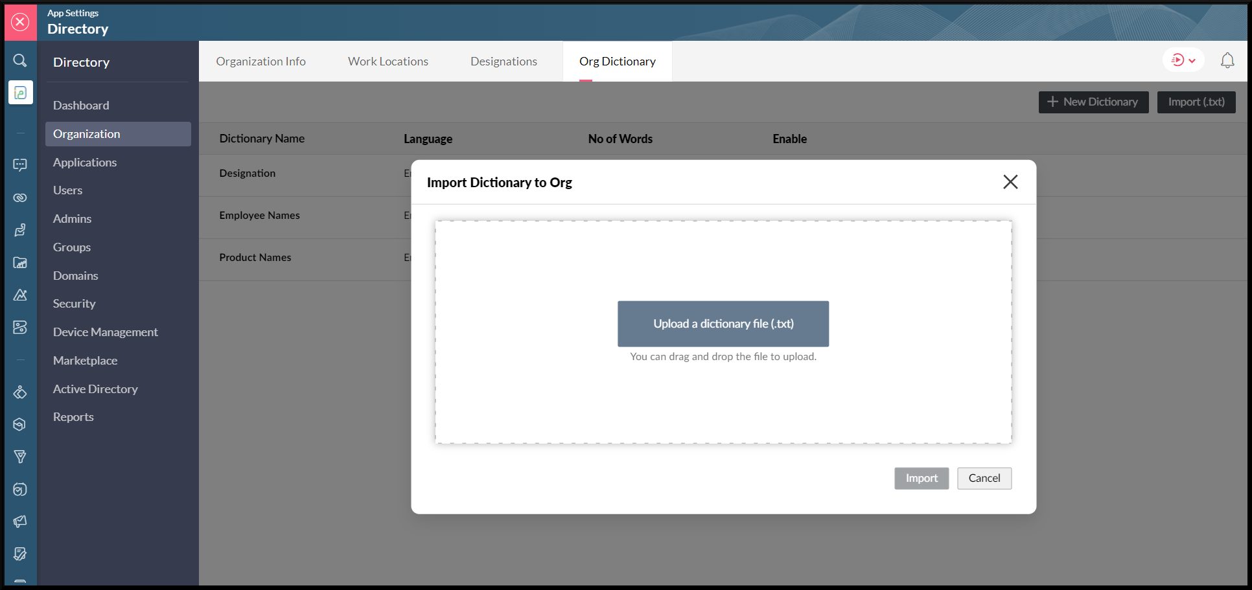Image resolution: width=1252 pixels, height=590 pixels.
Task: Cancel the Import Dictionary dialog
Action: 984,479
